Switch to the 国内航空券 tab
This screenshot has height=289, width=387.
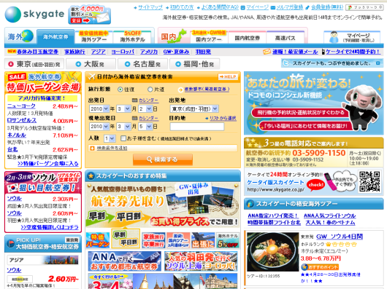click(x=247, y=38)
